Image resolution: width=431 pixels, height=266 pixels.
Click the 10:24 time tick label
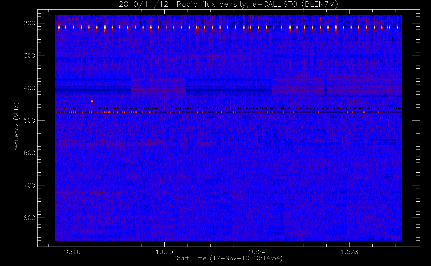pyautogui.click(x=257, y=252)
